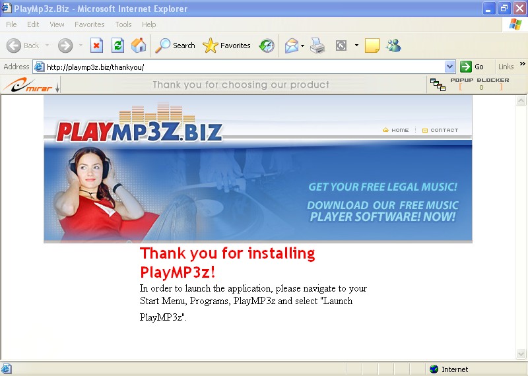Minimize the Internet Explorer window
528x376 pixels.
489,8
